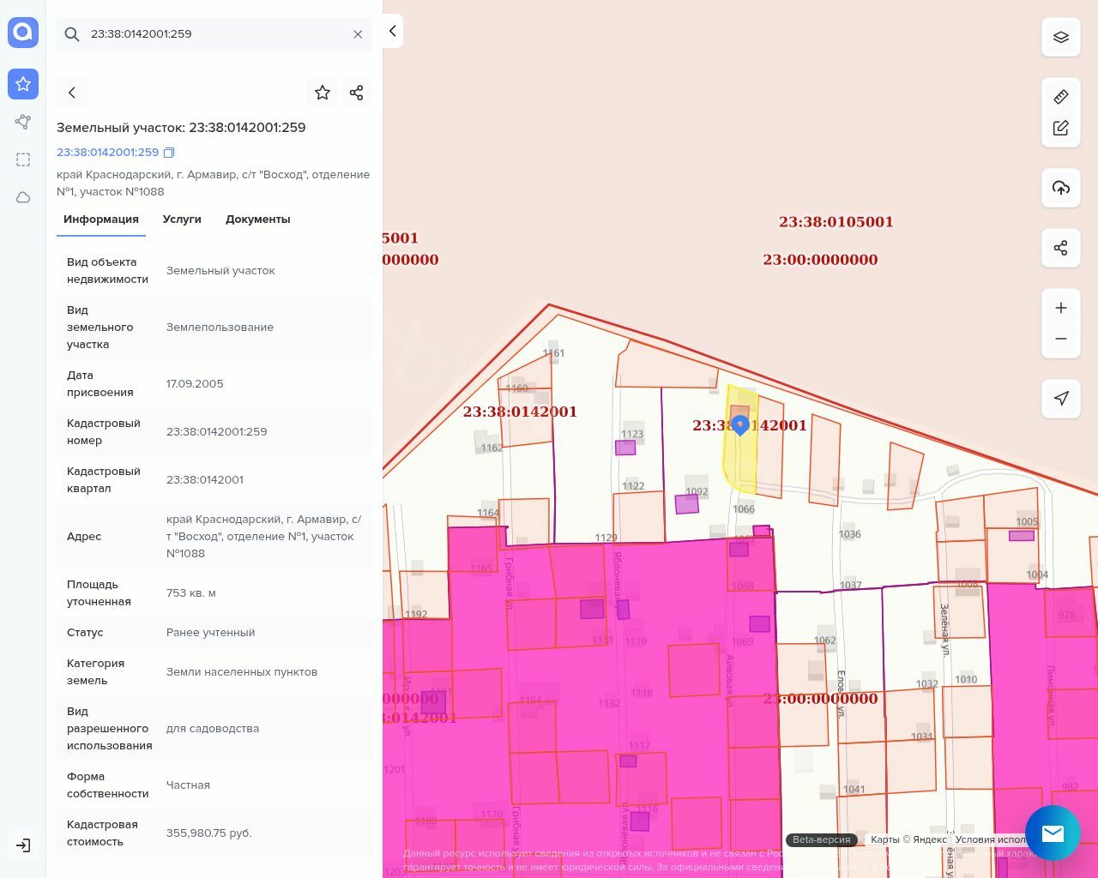Screen dimensions: 1098x878
Task: Open the map layers panel
Action: coord(1061,37)
